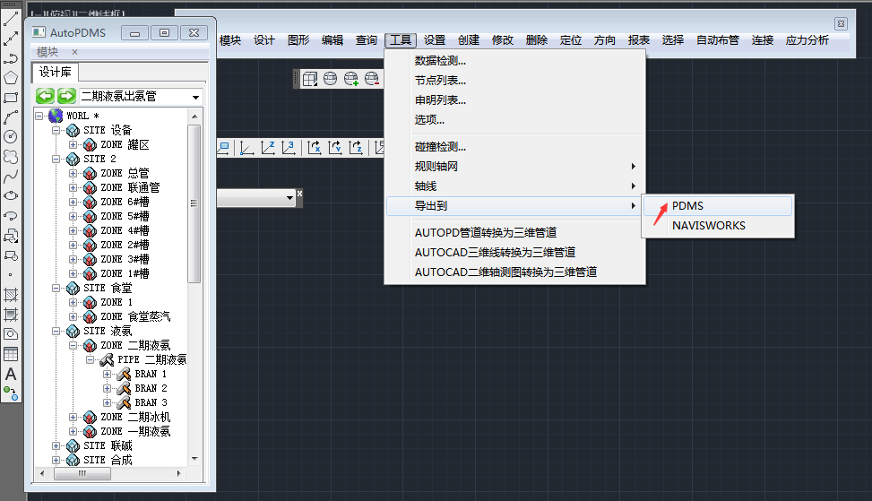Open the 二期液氨出氨管 dropdown
872x501 pixels.
[x=195, y=97]
